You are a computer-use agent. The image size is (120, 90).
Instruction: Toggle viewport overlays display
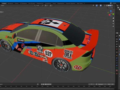[101, 5]
